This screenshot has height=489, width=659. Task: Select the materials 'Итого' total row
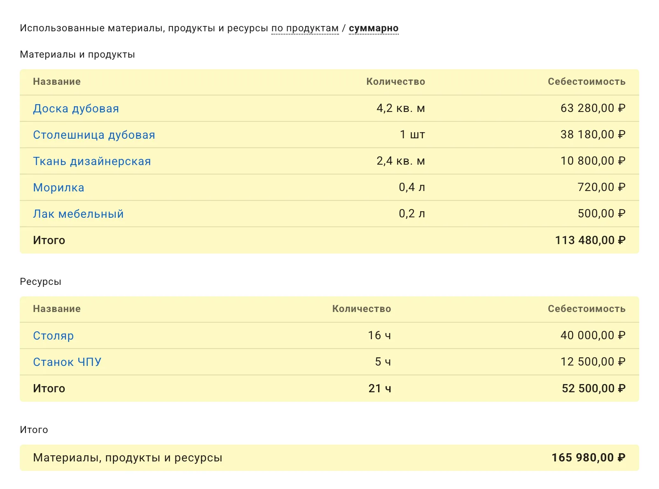coord(49,240)
